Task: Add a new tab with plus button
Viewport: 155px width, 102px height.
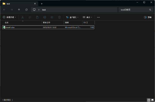Action: pos(42,4)
